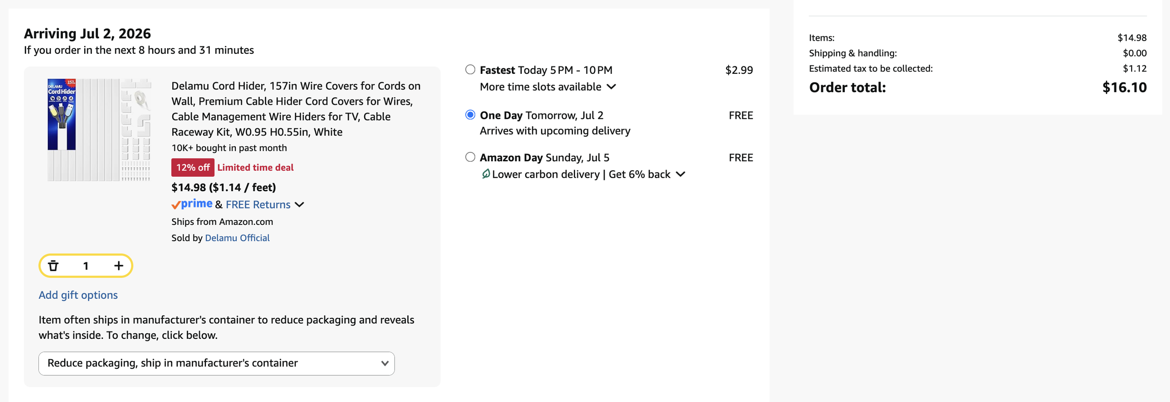The width and height of the screenshot is (1170, 402).
Task: Expand FREE Returns chevron details
Action: [300, 205]
